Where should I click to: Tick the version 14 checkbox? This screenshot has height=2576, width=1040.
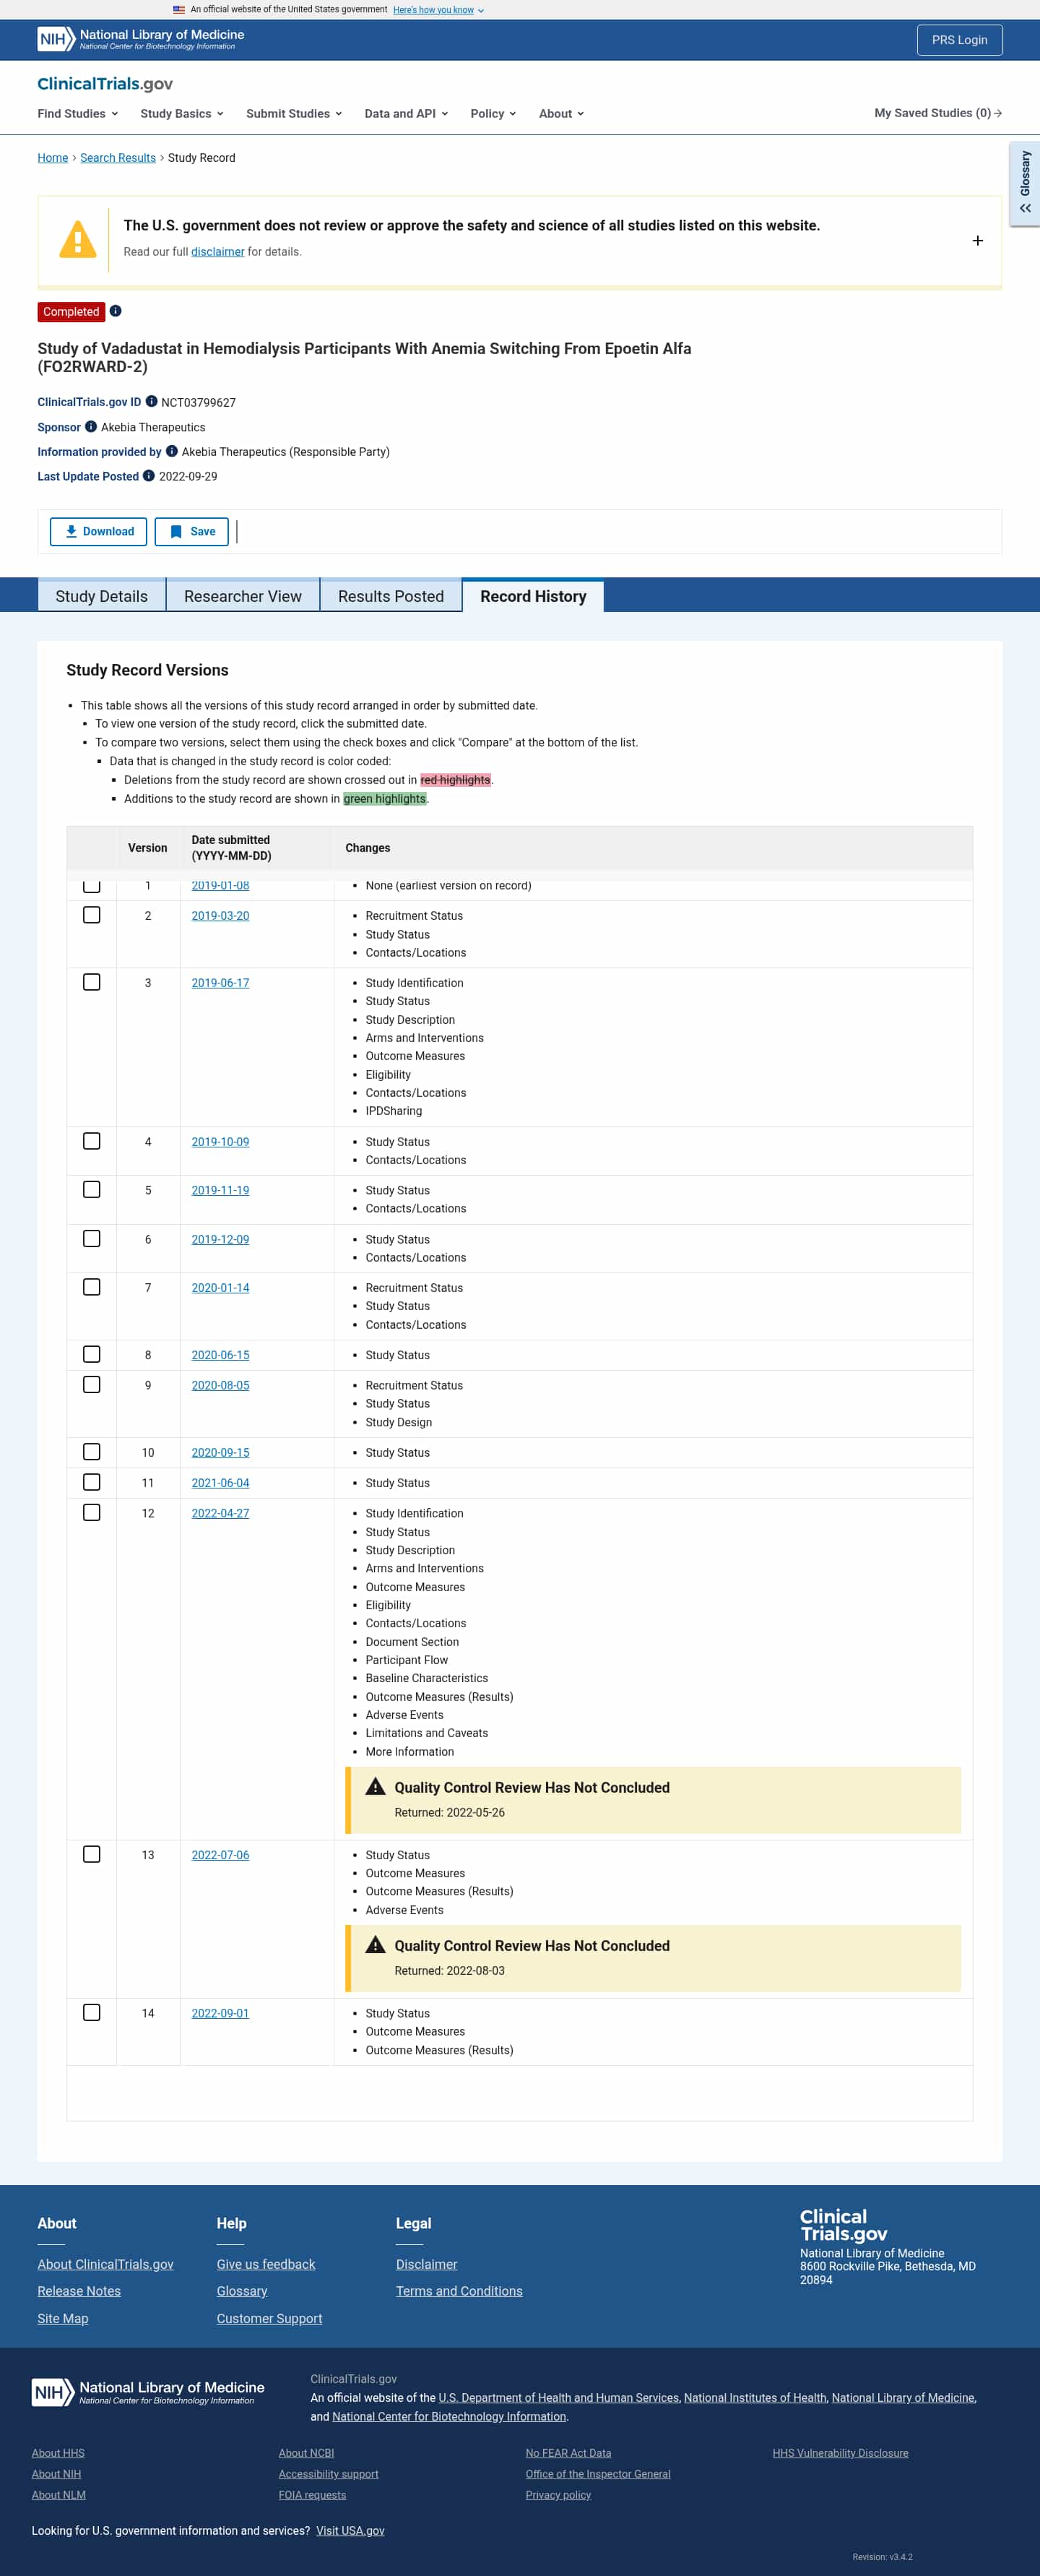coord(92,2012)
